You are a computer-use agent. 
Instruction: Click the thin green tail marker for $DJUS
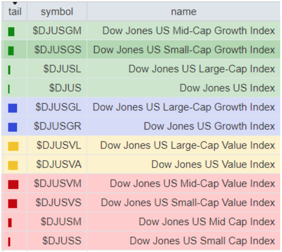pyautogui.click(x=9, y=89)
